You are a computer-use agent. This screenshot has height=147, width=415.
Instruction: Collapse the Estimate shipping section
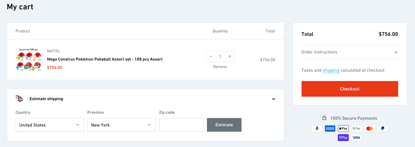coord(274,99)
